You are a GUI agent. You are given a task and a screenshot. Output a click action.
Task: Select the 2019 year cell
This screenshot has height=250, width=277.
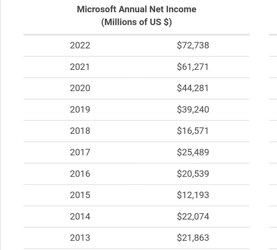80,110
